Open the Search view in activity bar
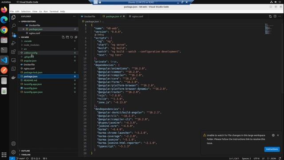Screen dimensions: 284x160 [13, 26]
